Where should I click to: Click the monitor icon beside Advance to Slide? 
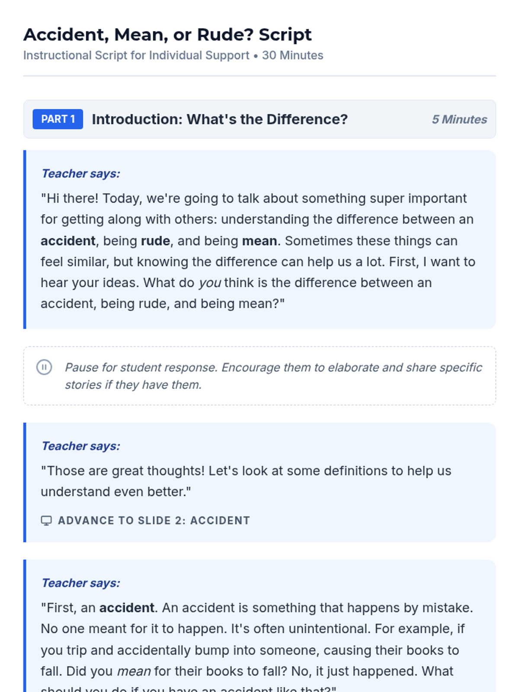46,520
